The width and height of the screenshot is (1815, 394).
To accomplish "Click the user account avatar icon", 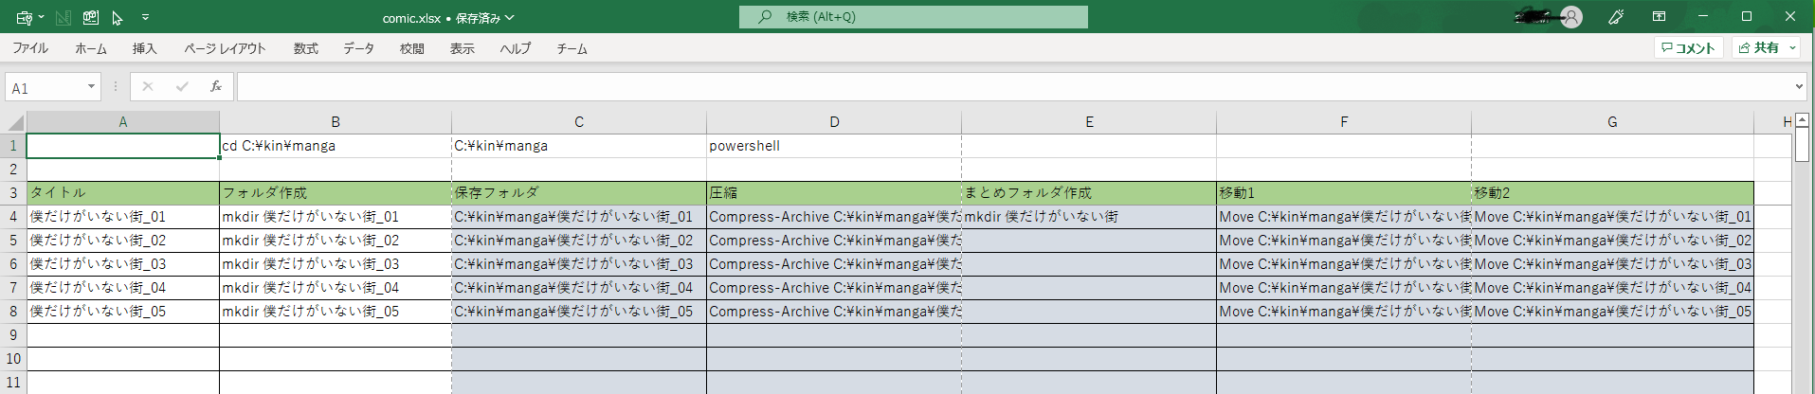I will tap(1571, 17).
